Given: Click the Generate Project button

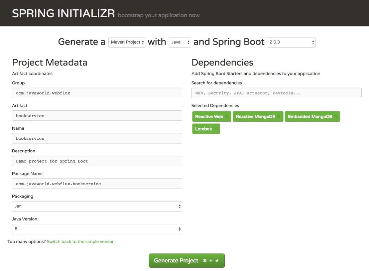Looking at the screenshot, I should coord(187,261).
